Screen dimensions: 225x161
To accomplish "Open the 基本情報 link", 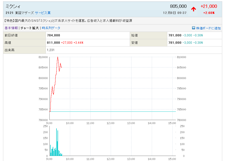I will (11, 28).
